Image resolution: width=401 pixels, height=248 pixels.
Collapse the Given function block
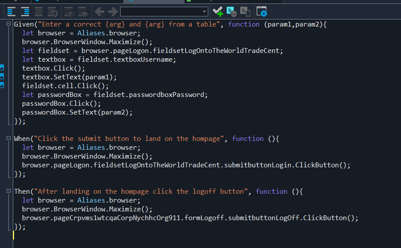tap(9, 24)
